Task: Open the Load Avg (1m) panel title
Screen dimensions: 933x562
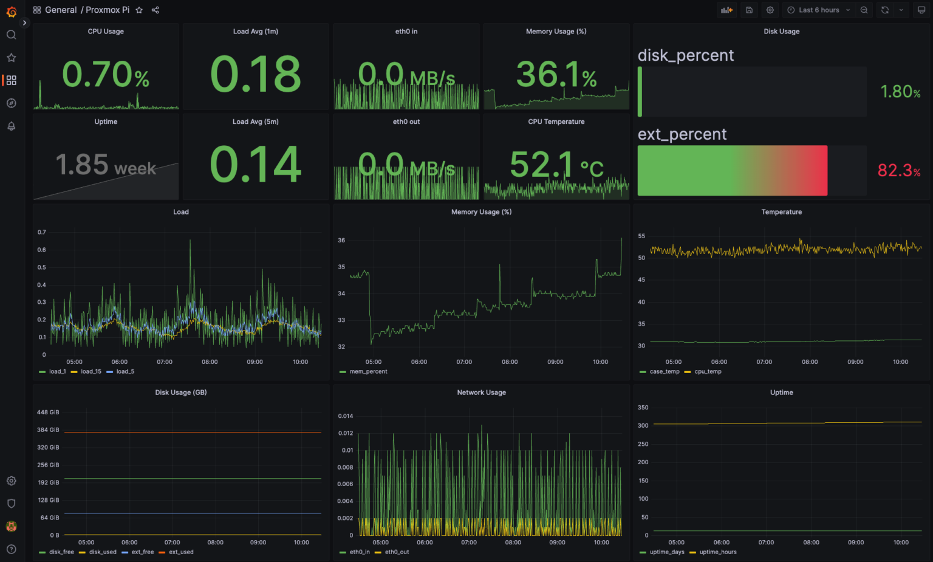Action: [256, 32]
